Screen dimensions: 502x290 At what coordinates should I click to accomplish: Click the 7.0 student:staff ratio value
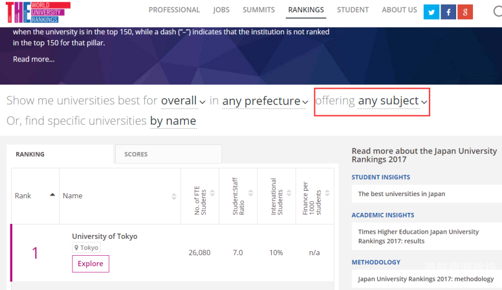[x=238, y=252]
